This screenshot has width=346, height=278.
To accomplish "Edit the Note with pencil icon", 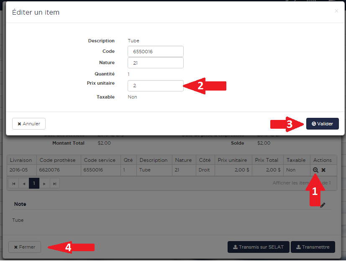I will click(x=323, y=205).
